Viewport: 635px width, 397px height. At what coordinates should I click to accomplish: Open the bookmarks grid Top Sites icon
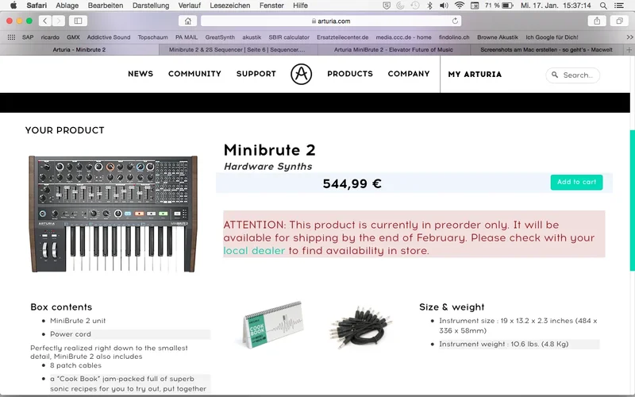point(11,37)
